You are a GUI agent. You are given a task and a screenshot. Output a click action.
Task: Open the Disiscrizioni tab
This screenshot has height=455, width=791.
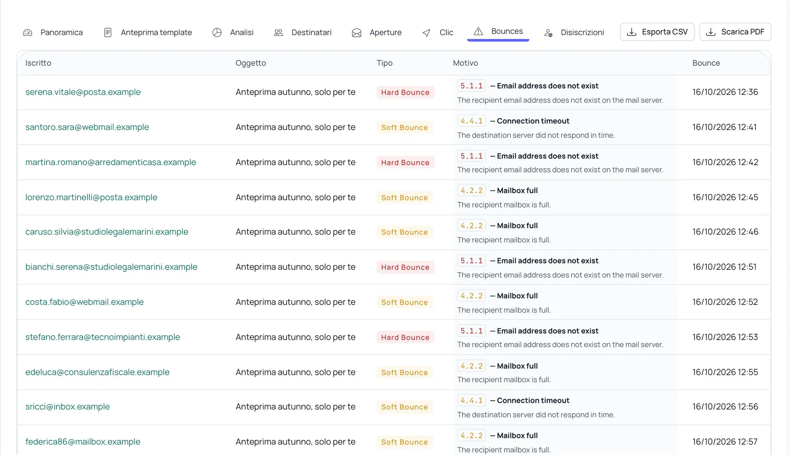574,32
